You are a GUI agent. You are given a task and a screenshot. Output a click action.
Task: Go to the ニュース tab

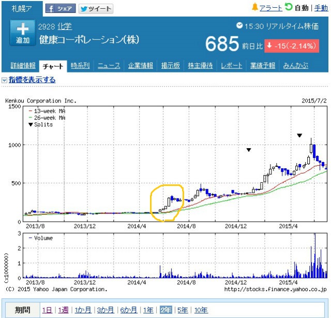point(109,66)
